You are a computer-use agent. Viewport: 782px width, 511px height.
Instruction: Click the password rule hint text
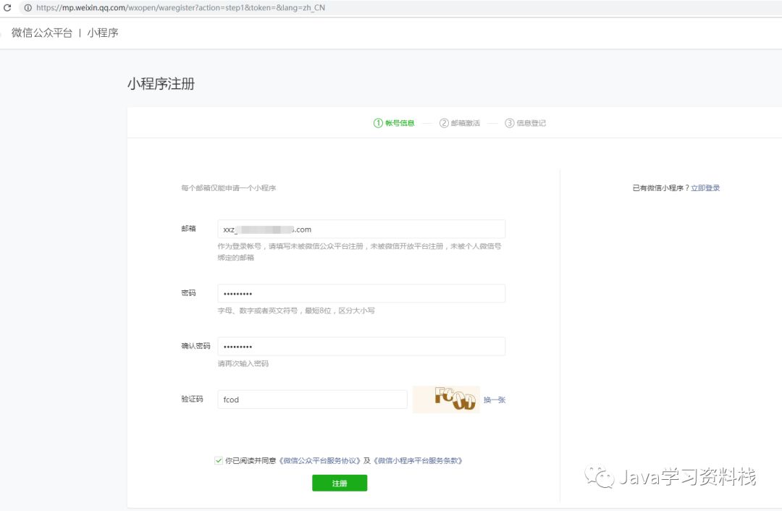[296, 311]
